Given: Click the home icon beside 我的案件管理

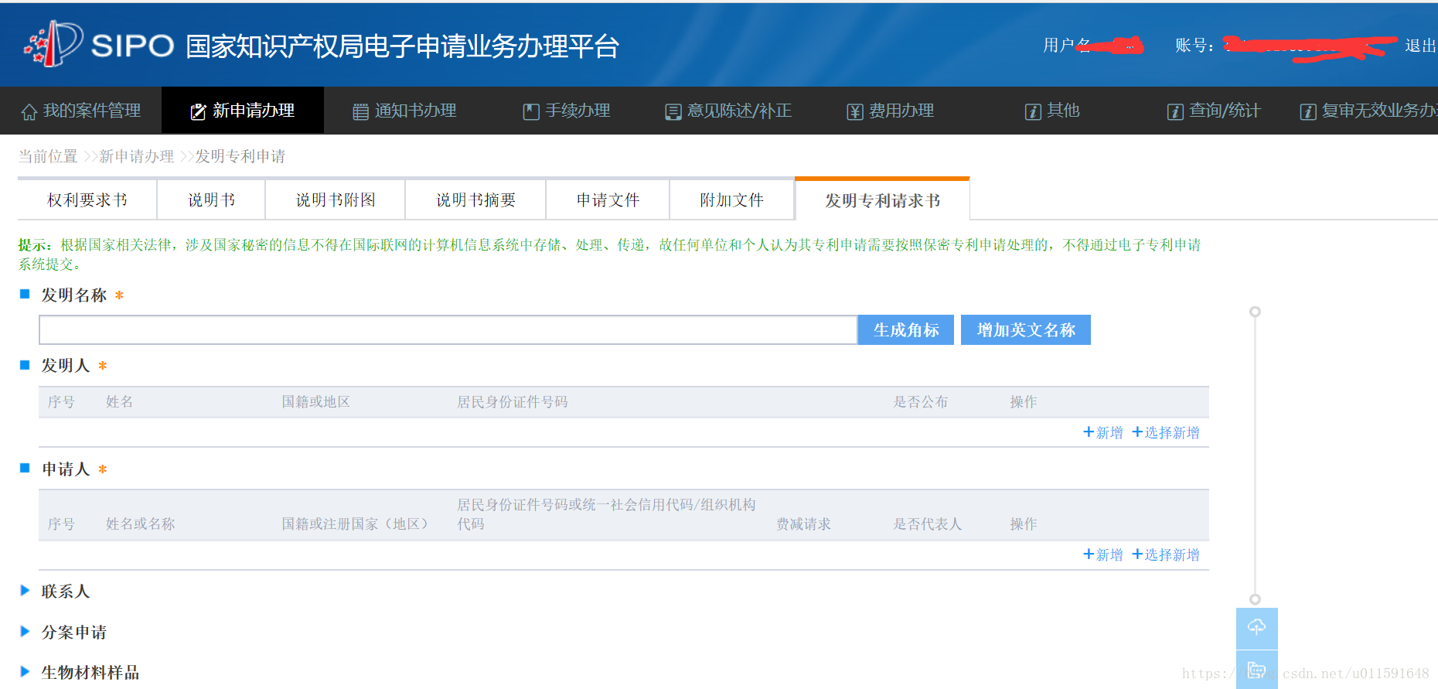Looking at the screenshot, I should pyautogui.click(x=29, y=112).
